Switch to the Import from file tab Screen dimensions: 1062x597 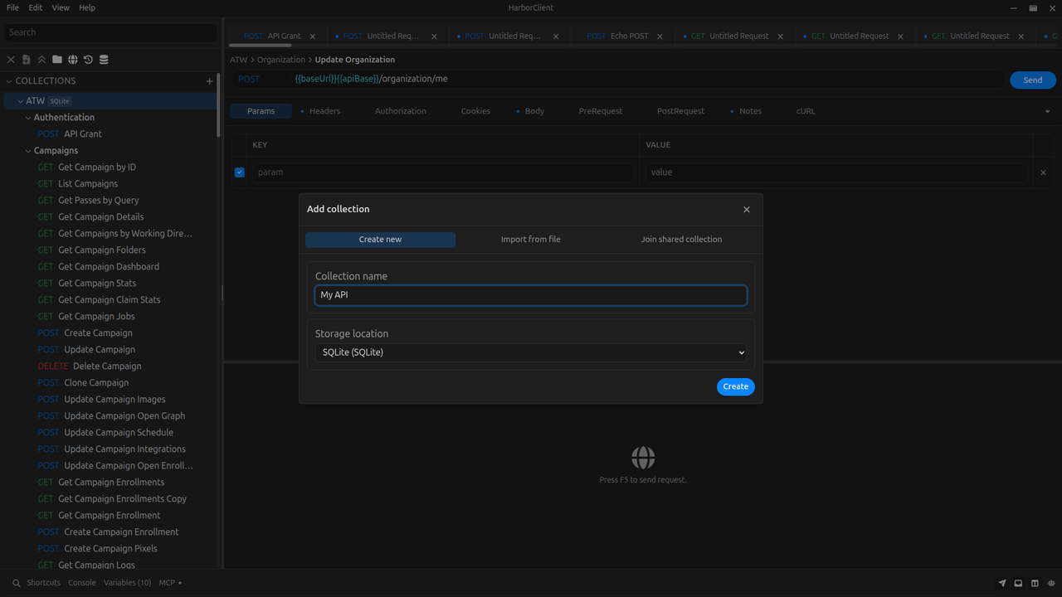point(531,240)
